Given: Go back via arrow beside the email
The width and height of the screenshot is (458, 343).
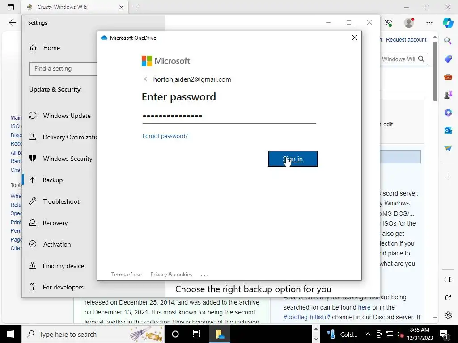Looking at the screenshot, I should [147, 79].
